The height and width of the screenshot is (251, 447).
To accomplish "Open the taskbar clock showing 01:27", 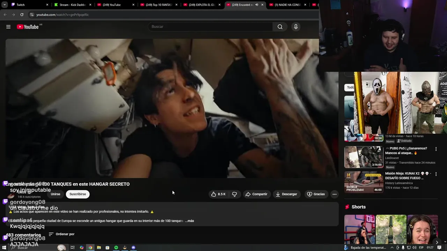I will (x=430, y=248).
